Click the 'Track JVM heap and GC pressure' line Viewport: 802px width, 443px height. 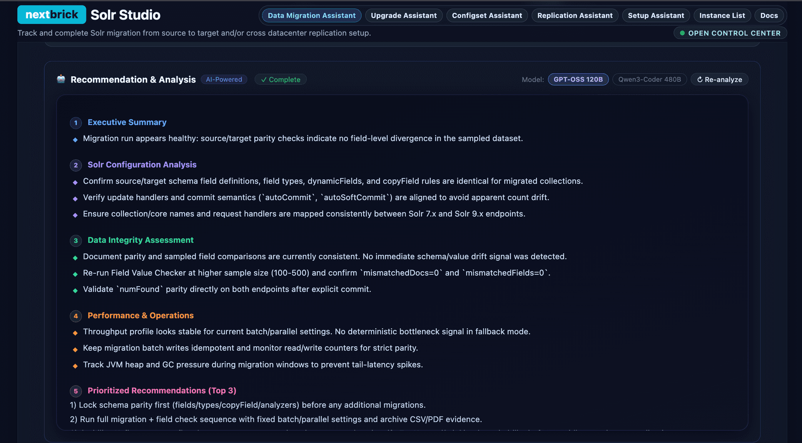point(253,365)
